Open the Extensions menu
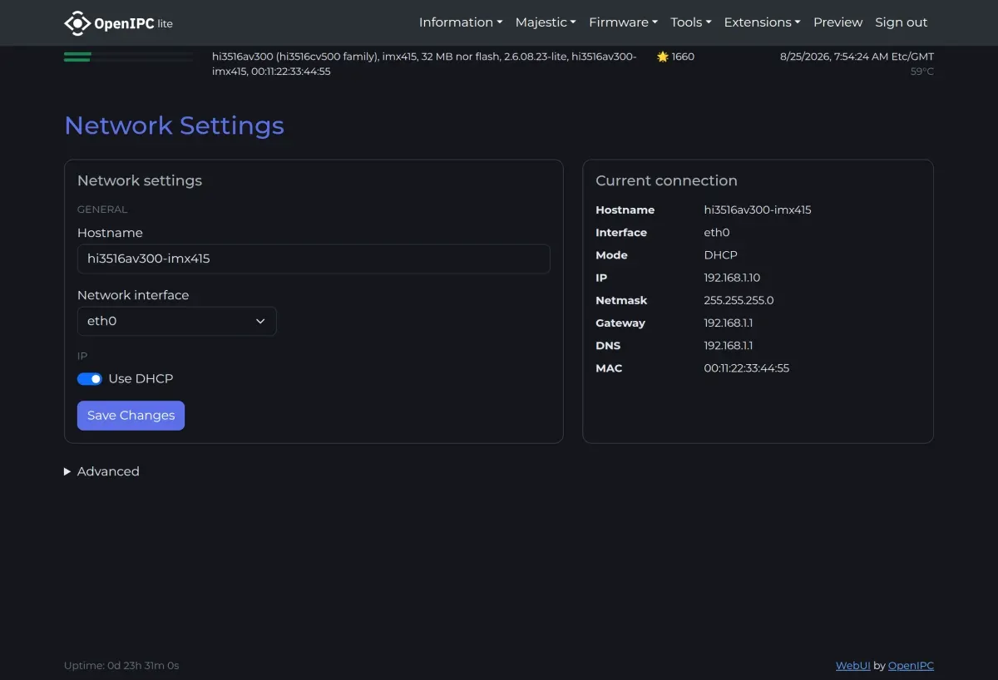The height and width of the screenshot is (680, 998). point(762,22)
